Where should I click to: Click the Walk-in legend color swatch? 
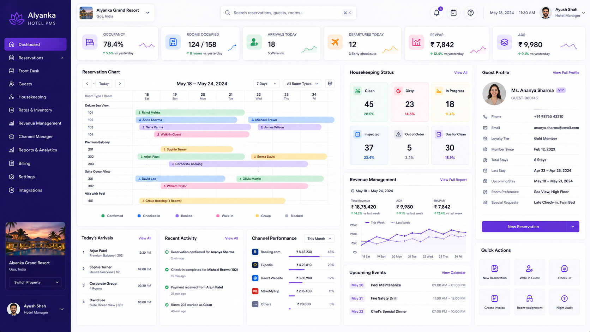(218, 216)
